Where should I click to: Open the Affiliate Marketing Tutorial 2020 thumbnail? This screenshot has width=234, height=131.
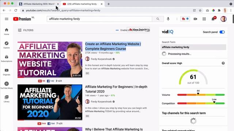point(50,102)
